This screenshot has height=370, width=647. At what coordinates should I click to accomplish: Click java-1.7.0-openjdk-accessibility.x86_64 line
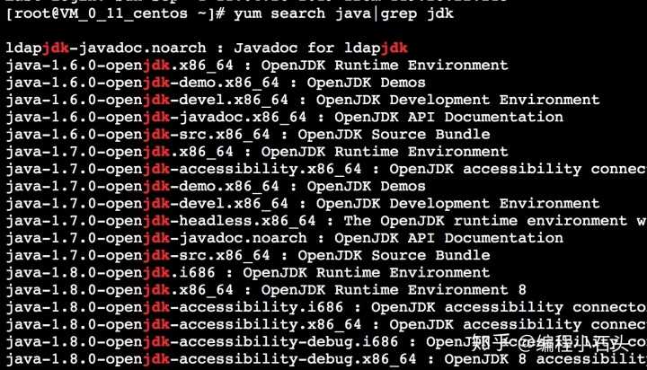[x=326, y=169]
